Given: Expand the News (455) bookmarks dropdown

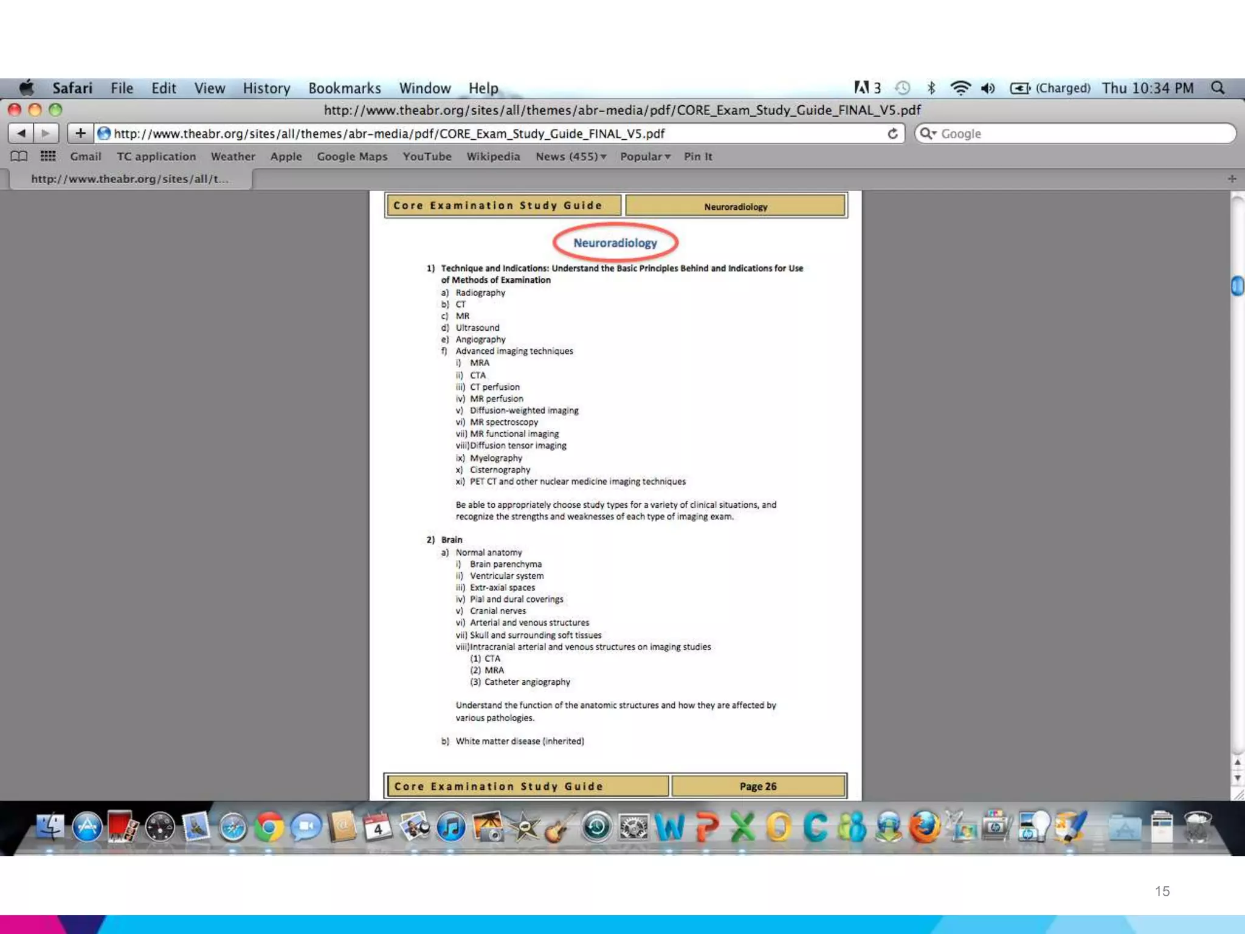Looking at the screenshot, I should tap(571, 156).
